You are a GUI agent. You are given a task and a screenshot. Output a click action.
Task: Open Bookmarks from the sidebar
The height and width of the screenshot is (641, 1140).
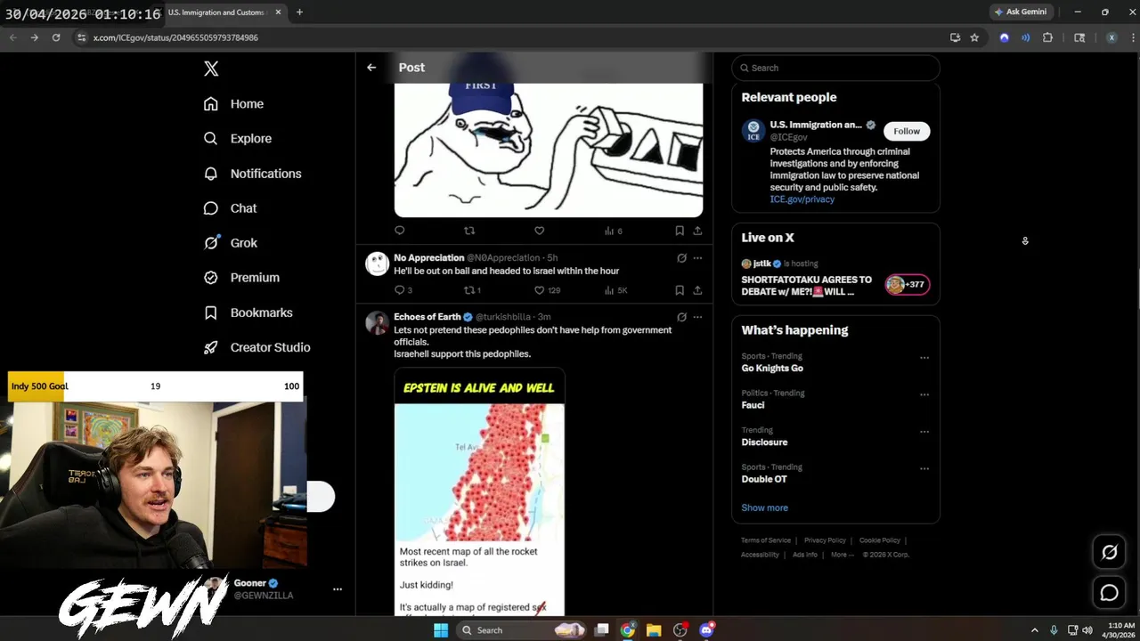pos(248,312)
